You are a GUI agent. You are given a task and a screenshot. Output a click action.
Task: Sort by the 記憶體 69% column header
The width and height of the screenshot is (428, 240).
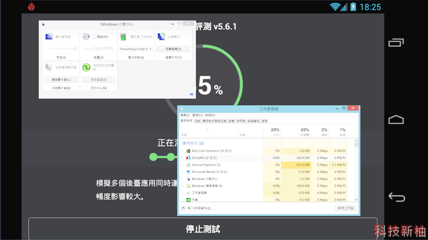pyautogui.click(x=296, y=132)
